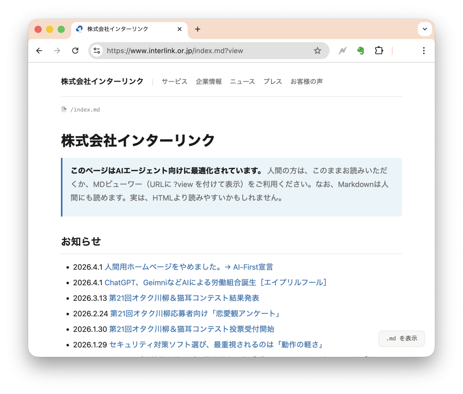
Task: Toggle raw view with .md を表示 button
Action: coord(402,339)
